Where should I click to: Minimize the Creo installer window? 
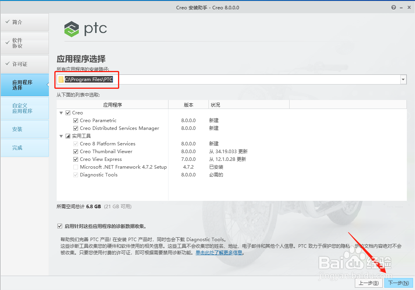401,8
